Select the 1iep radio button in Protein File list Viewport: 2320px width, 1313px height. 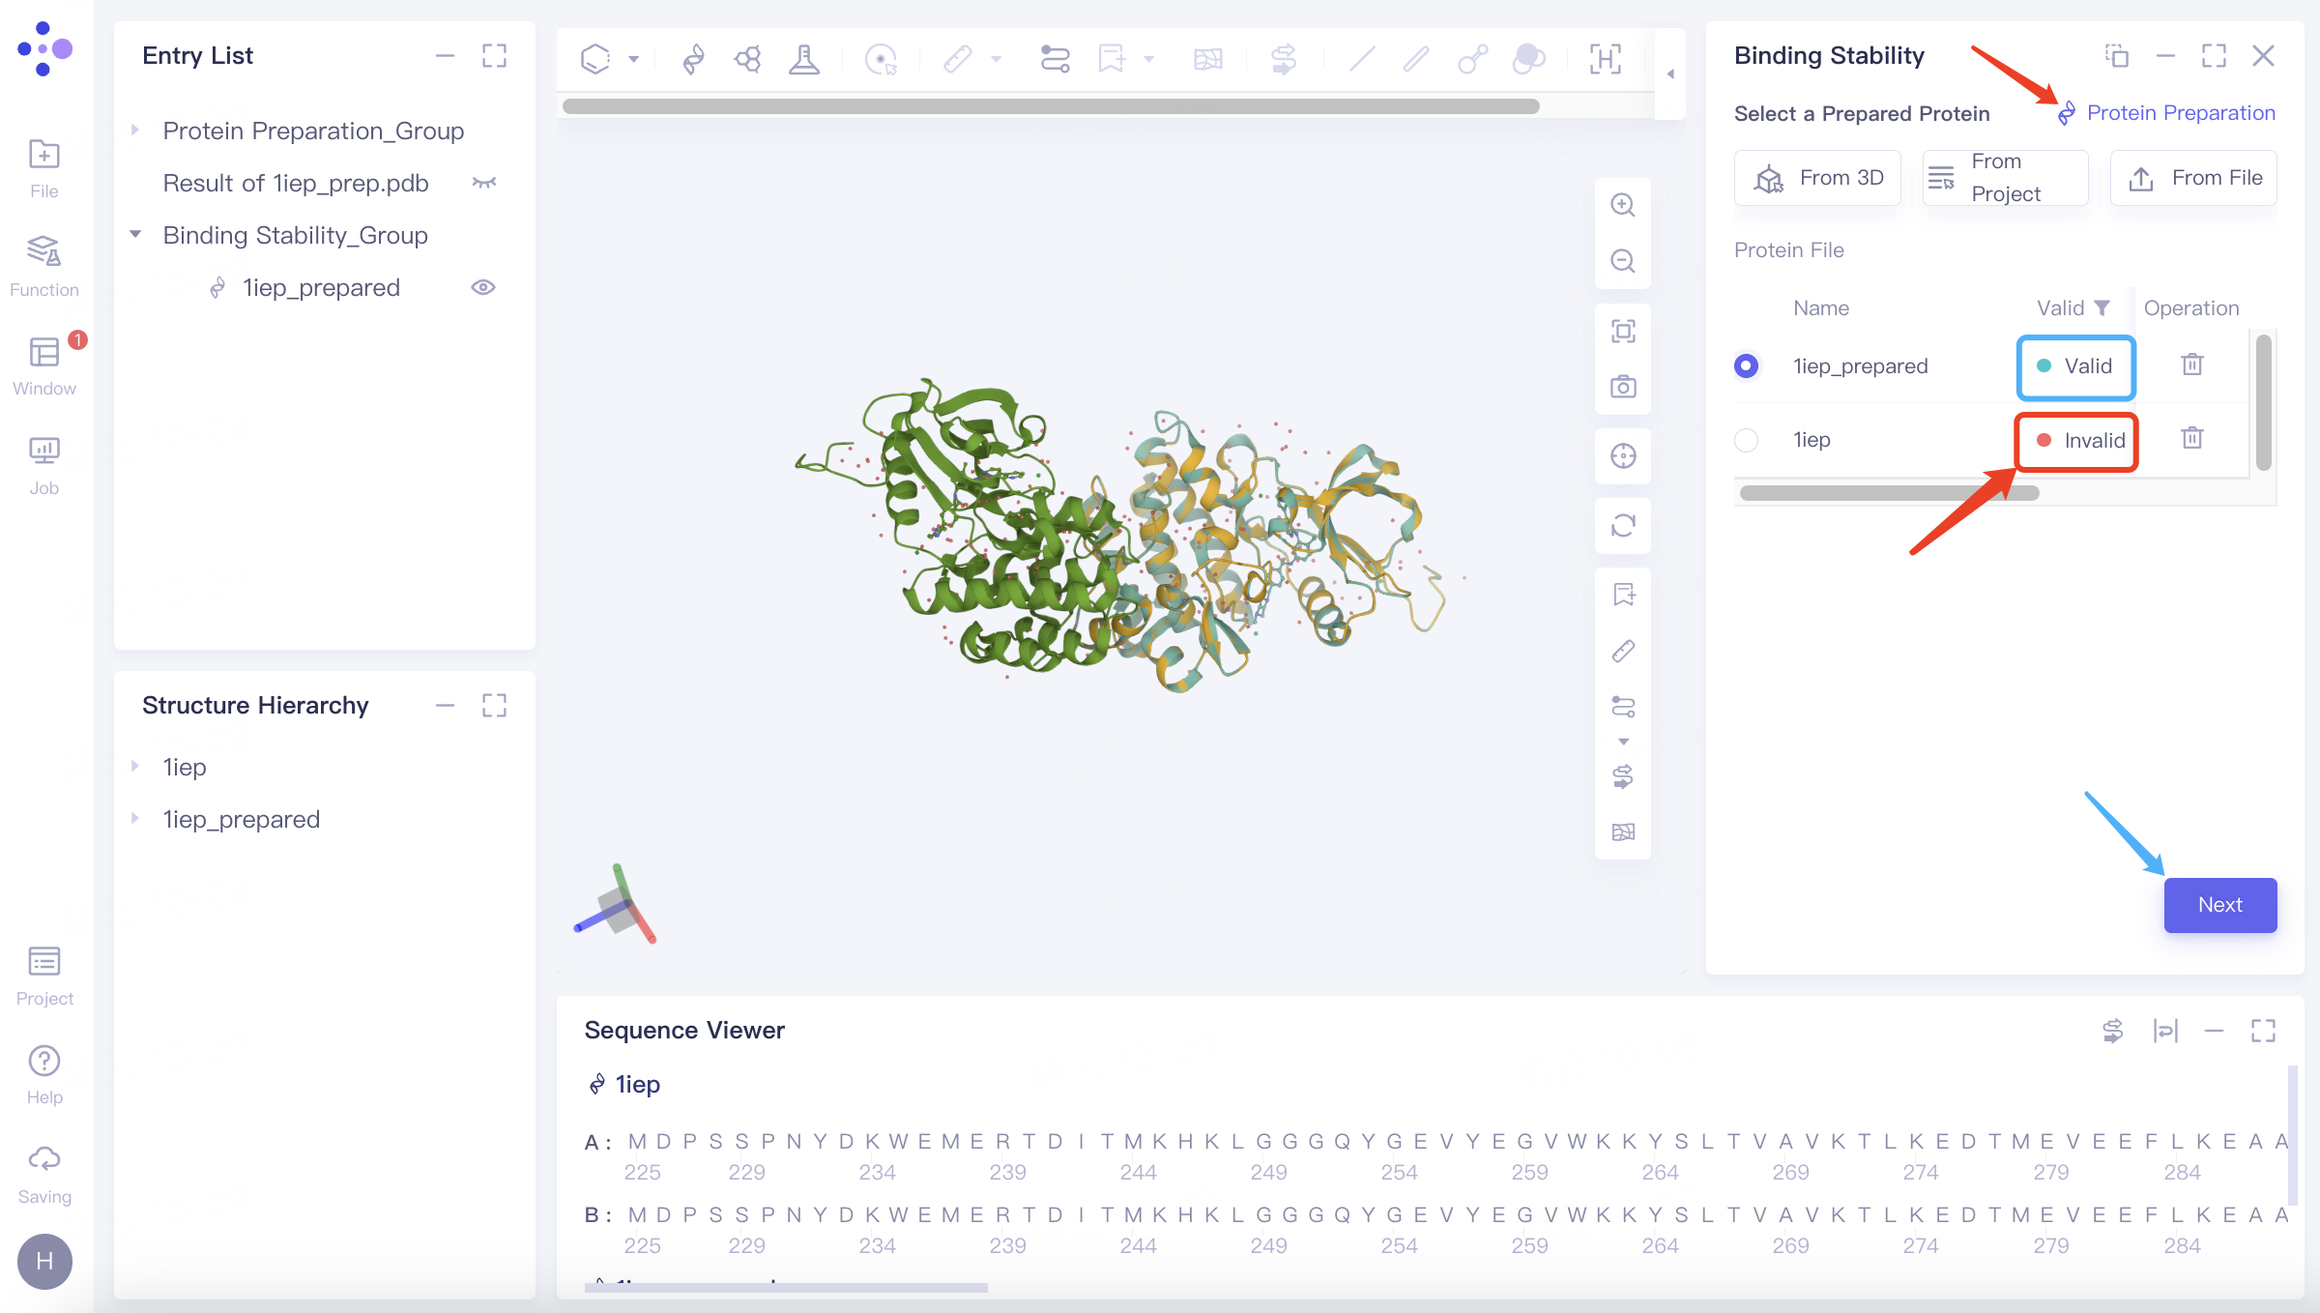(x=1746, y=440)
